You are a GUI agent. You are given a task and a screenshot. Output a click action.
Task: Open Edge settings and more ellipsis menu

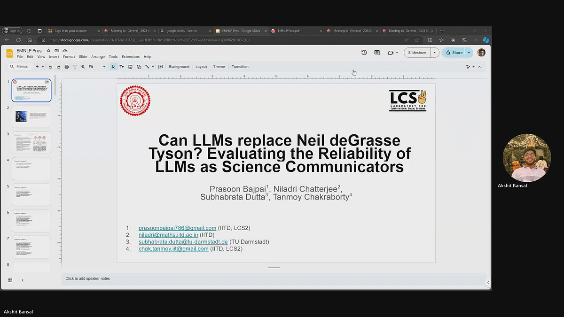pyautogui.click(x=475, y=40)
